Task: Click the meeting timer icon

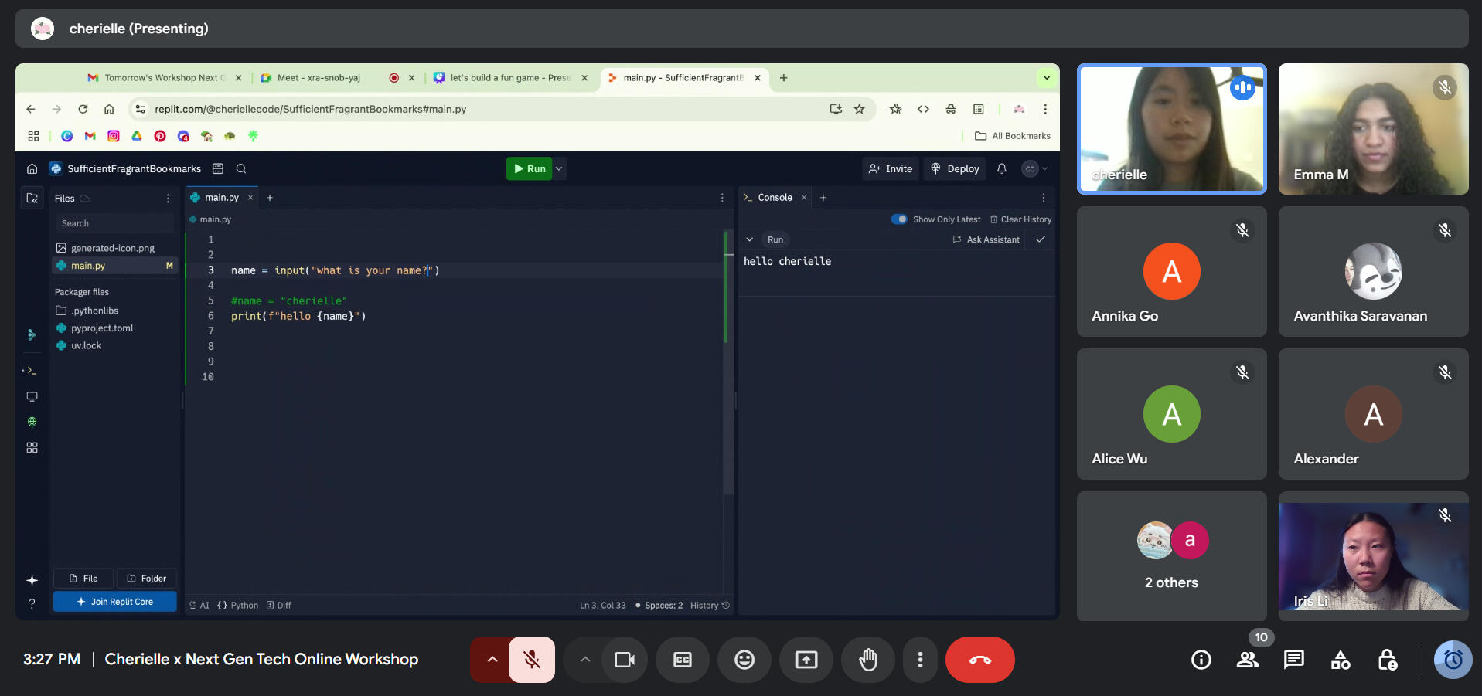Action: click(x=1453, y=660)
